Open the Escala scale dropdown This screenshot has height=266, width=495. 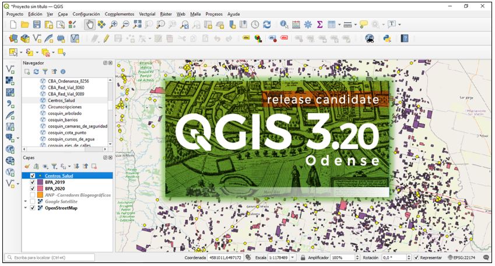pyautogui.click(x=293, y=258)
